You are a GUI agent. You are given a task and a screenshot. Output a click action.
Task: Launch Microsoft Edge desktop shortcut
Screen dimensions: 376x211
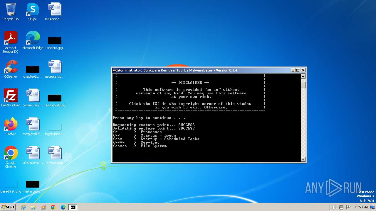click(33, 41)
